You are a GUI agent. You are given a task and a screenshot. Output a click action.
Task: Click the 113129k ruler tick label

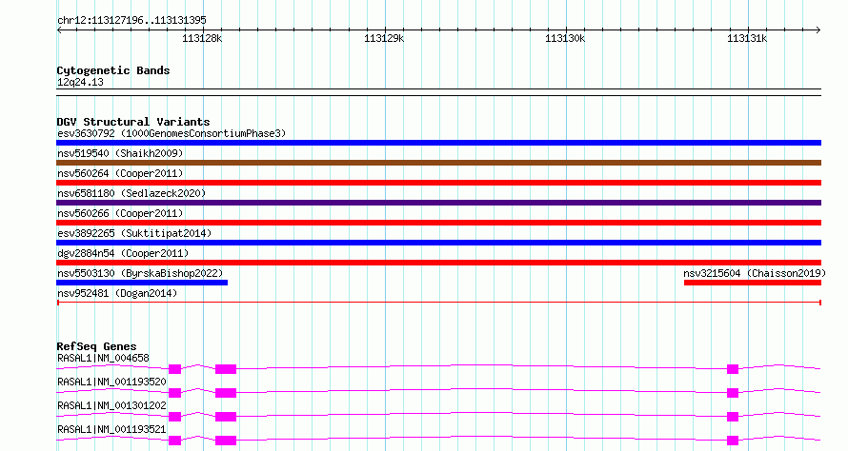[x=384, y=38]
